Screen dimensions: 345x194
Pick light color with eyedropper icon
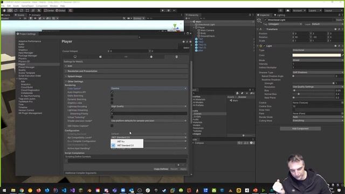343,55
